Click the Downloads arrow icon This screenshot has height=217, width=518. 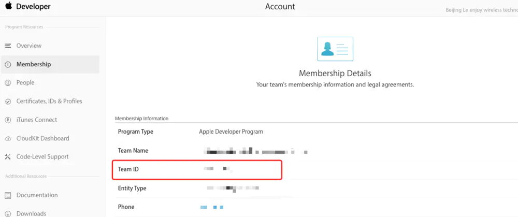(8, 214)
